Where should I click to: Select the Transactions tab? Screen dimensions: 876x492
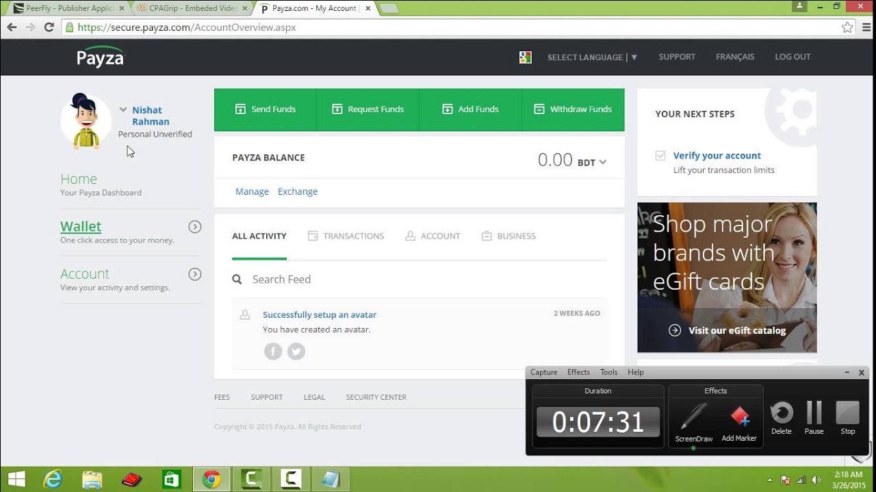coord(346,236)
